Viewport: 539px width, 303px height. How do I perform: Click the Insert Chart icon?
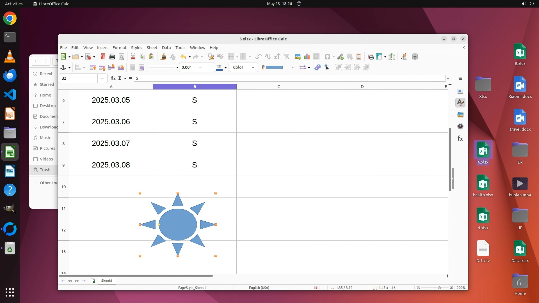307,57
